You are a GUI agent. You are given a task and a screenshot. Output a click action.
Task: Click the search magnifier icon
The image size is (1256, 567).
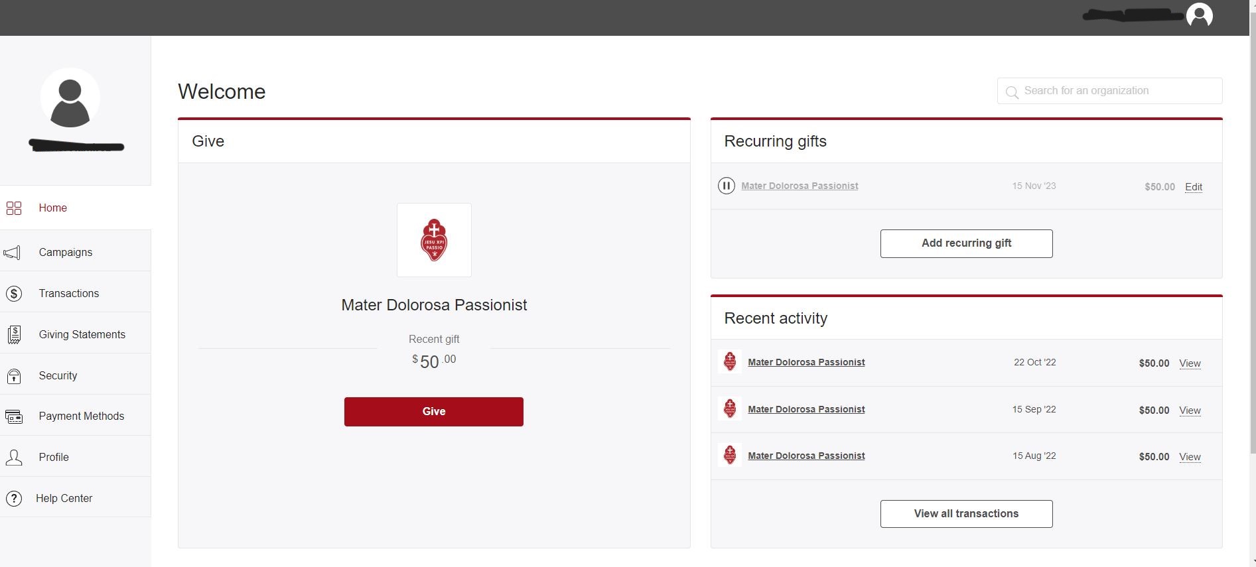point(1012,92)
